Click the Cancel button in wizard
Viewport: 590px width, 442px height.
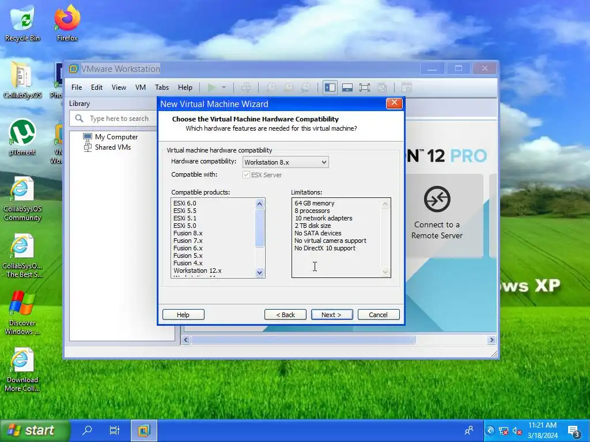(379, 315)
